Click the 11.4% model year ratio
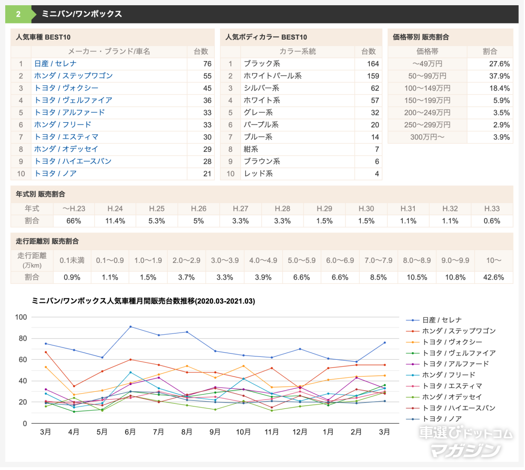The image size is (525, 470). click(115, 221)
